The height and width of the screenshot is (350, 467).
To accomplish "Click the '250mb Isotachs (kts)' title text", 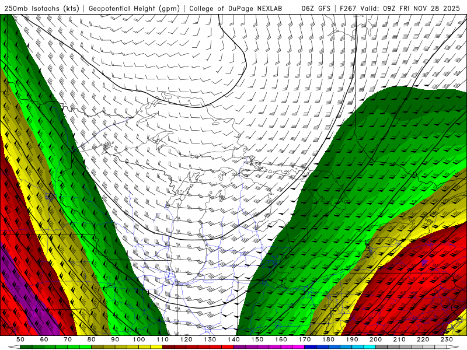I will click(x=42, y=9).
